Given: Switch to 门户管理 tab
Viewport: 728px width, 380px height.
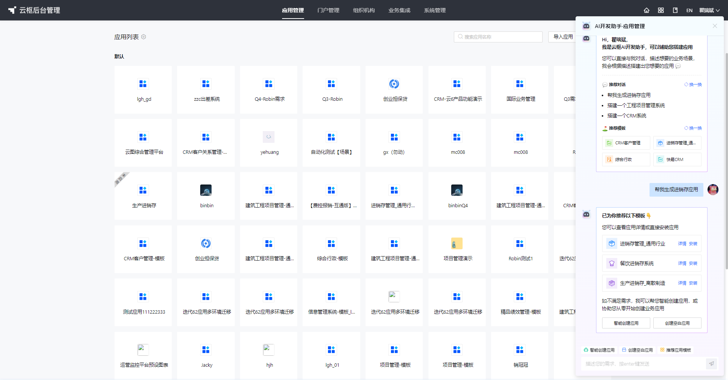Looking at the screenshot, I should pos(328,10).
